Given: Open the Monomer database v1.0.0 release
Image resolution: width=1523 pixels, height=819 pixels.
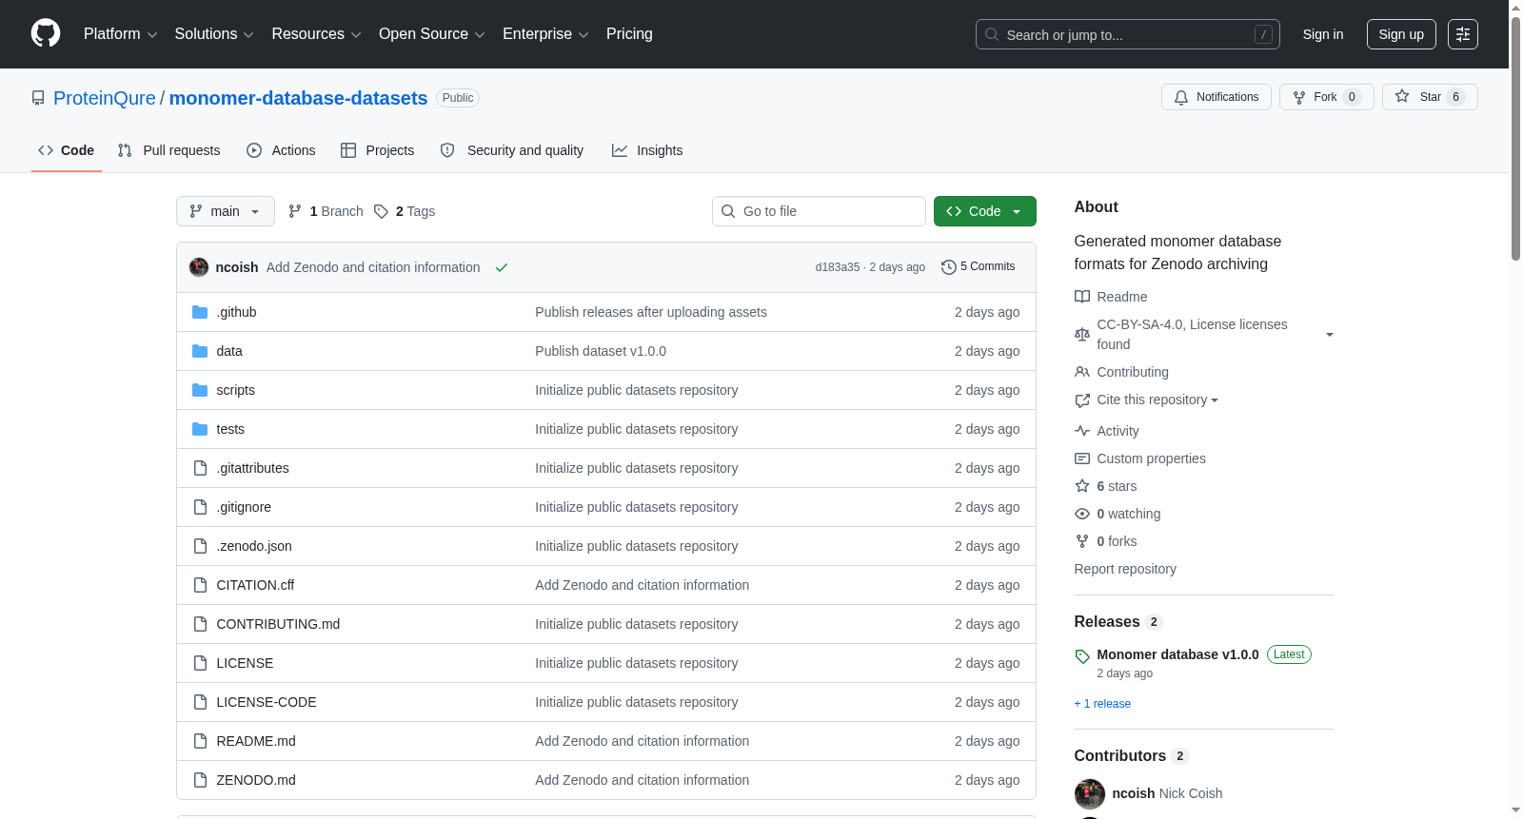Looking at the screenshot, I should 1177,654.
